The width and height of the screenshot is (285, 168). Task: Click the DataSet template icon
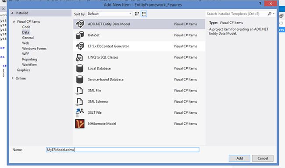pos(80,35)
